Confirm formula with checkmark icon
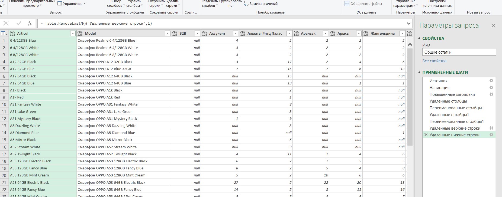502x197 pixels. 19,23
